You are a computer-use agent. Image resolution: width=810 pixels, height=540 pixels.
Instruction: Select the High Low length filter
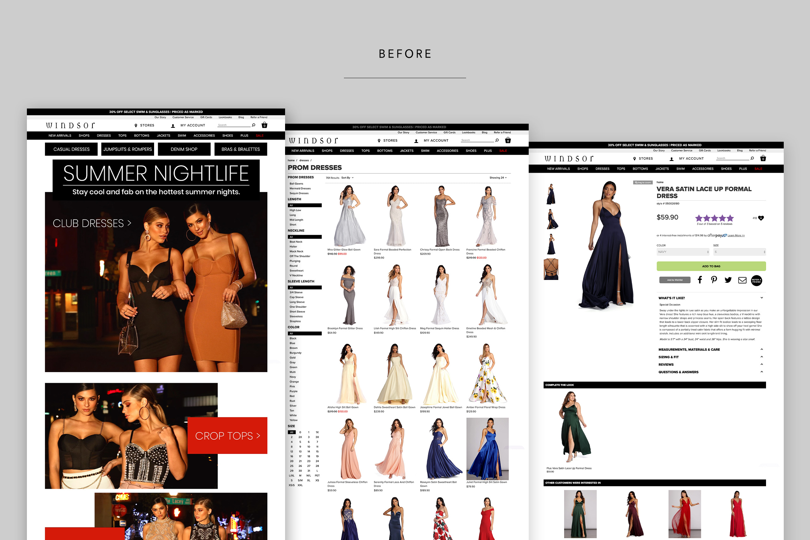pos(295,210)
